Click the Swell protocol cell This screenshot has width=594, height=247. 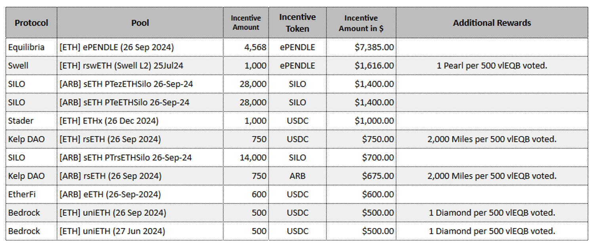(x=19, y=66)
